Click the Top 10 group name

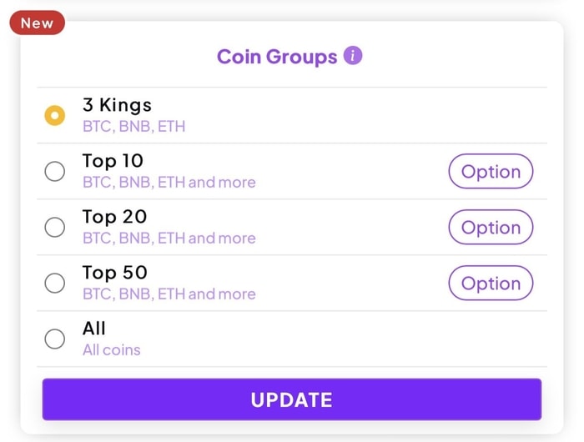(113, 161)
